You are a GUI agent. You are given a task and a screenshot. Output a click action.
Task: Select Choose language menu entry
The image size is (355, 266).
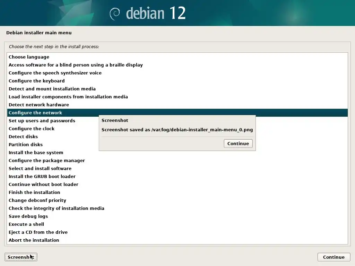pyautogui.click(x=177, y=57)
